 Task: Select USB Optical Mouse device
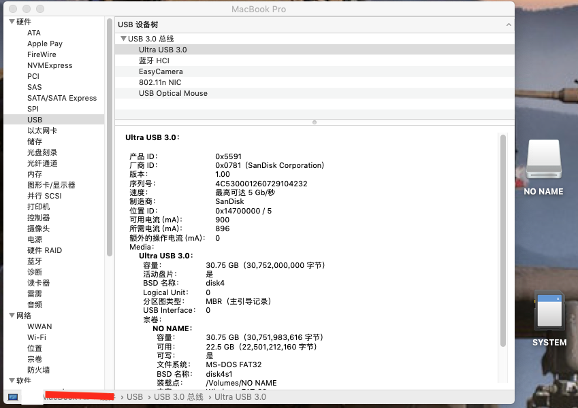click(173, 93)
